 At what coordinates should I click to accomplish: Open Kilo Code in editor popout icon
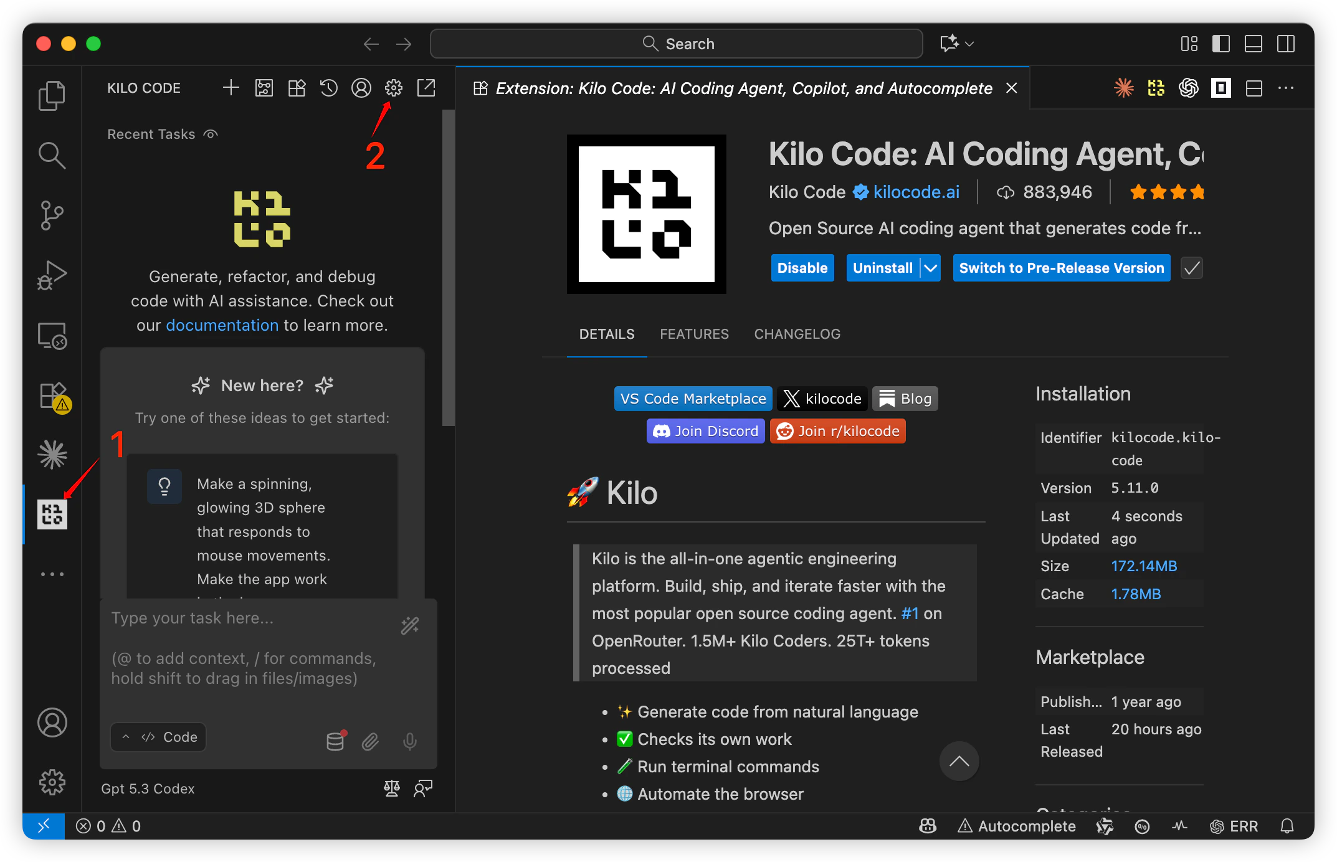tap(426, 88)
